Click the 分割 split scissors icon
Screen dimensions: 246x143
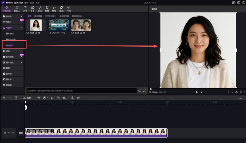click(25, 98)
